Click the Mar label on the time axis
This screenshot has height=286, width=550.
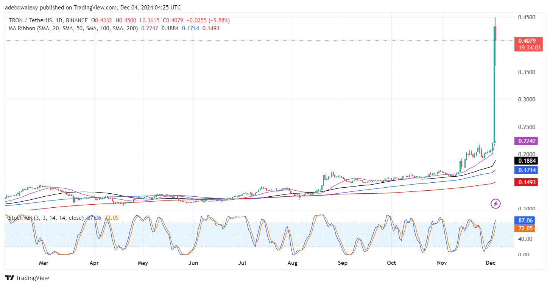click(44, 263)
